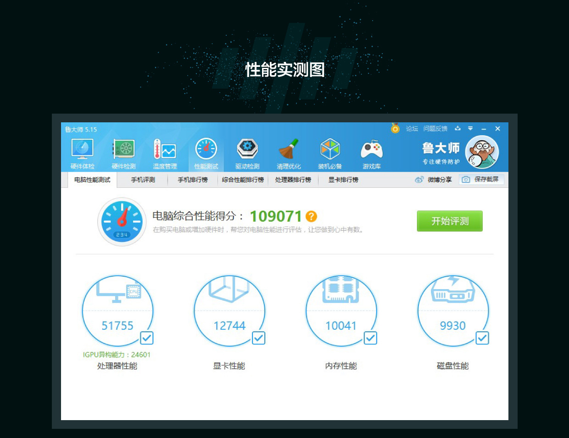Click the memory chip icon above 10041

[x=341, y=290]
